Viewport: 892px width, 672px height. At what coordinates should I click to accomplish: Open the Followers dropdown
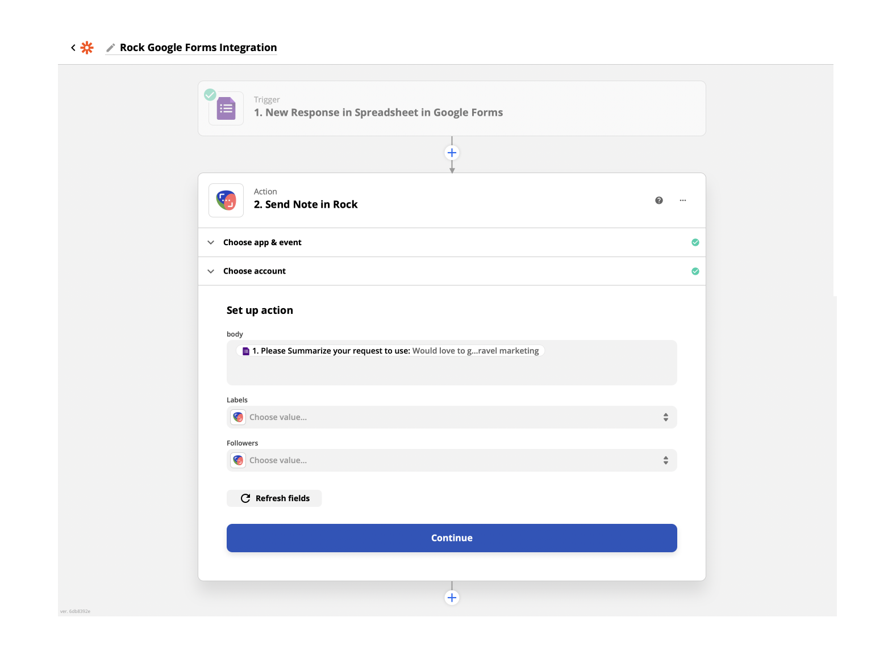pos(452,460)
